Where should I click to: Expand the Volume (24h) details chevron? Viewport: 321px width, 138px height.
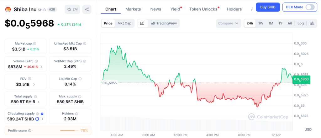coord(42,67)
